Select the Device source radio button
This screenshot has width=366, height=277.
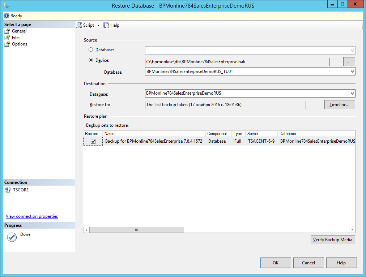coord(91,60)
